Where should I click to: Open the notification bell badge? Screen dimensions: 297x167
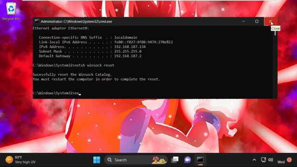tap(289, 160)
